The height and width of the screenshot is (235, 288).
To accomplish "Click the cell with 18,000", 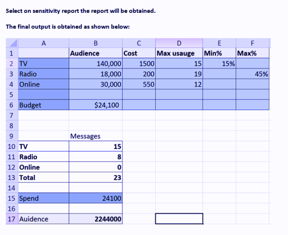I will 96,74.
